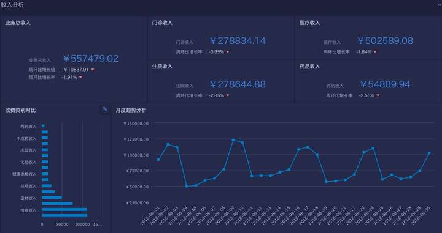The height and width of the screenshot is (233, 442).
Task: Click the red down arrow beside -2.55%
Action: tap(378, 96)
